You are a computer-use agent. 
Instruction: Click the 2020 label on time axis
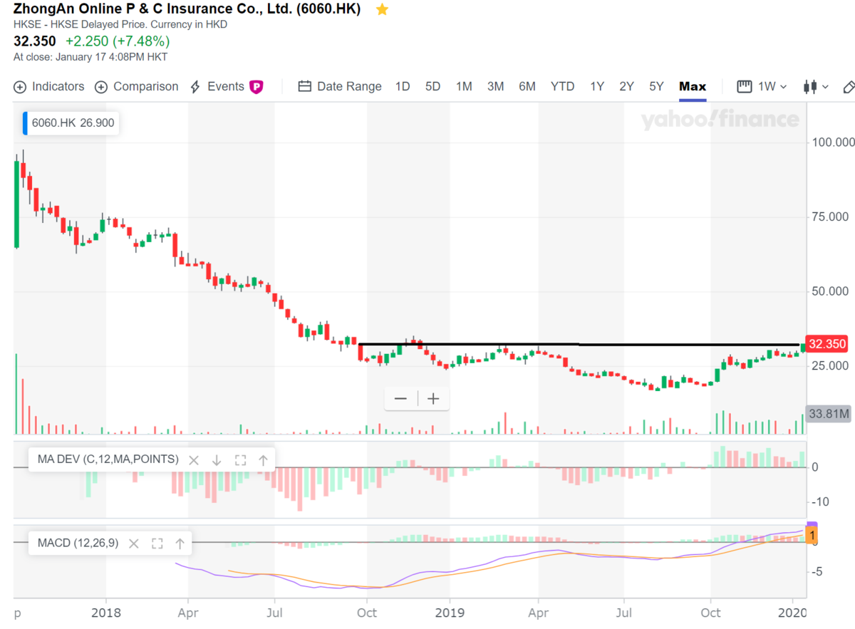click(x=793, y=613)
